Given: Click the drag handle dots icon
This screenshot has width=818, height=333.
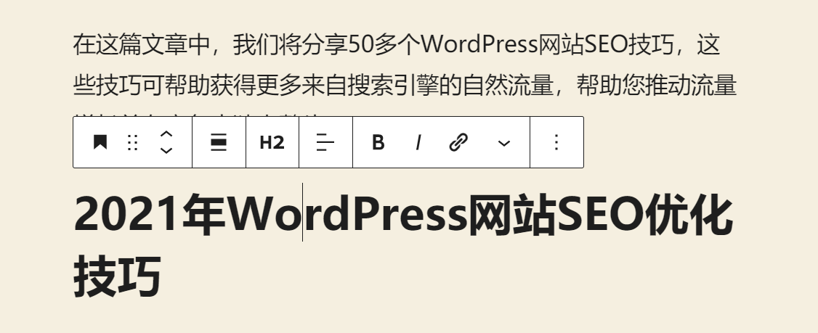Looking at the screenshot, I should pos(132,142).
